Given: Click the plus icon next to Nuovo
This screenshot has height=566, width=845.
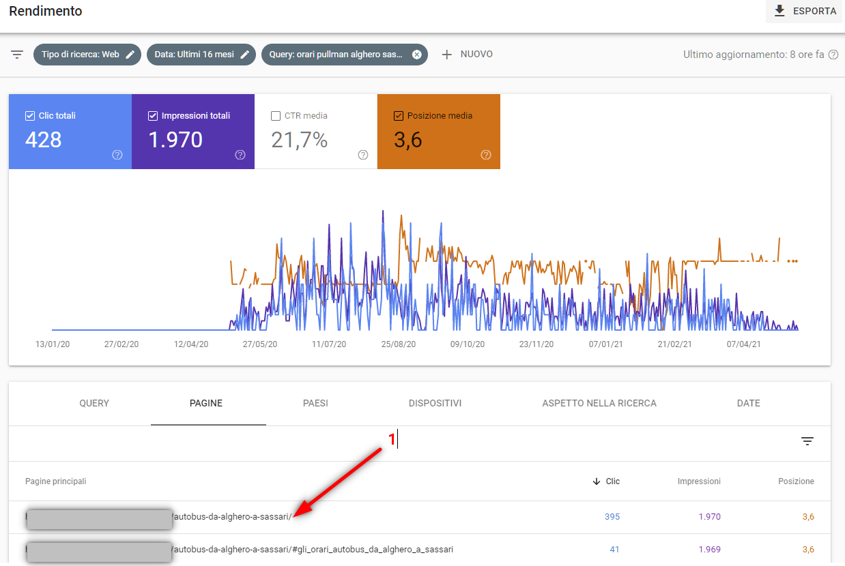Looking at the screenshot, I should point(447,55).
